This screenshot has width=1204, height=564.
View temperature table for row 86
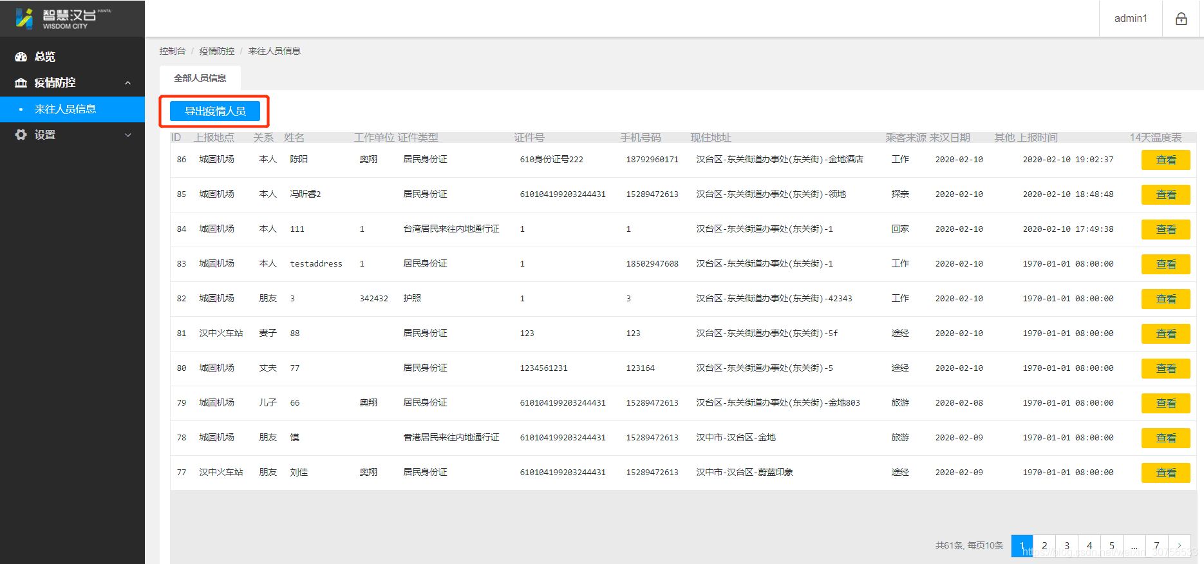1166,160
